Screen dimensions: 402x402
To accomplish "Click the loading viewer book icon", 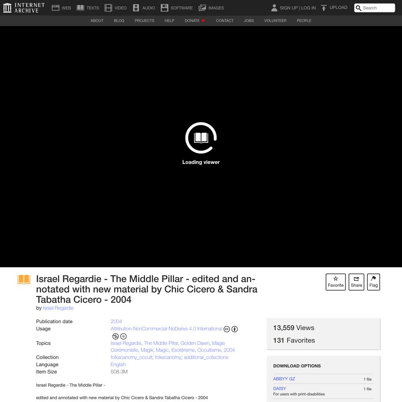I will tap(201, 137).
